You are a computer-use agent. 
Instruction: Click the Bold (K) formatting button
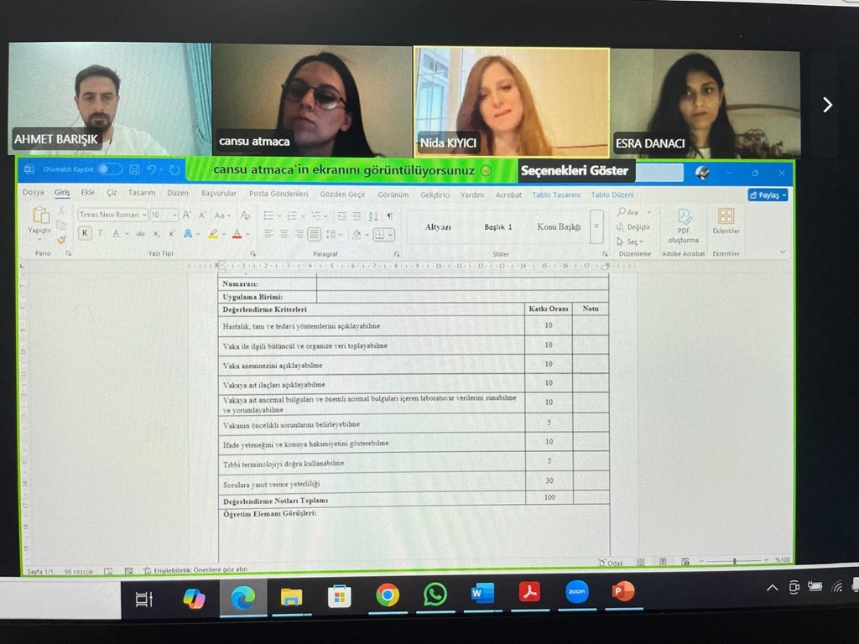85,234
